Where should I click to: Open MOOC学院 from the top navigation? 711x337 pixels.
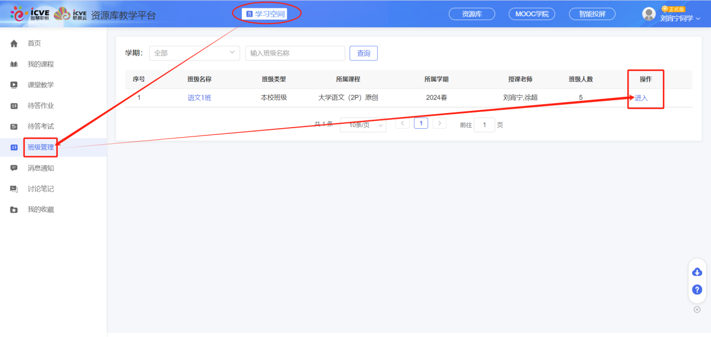tap(531, 13)
